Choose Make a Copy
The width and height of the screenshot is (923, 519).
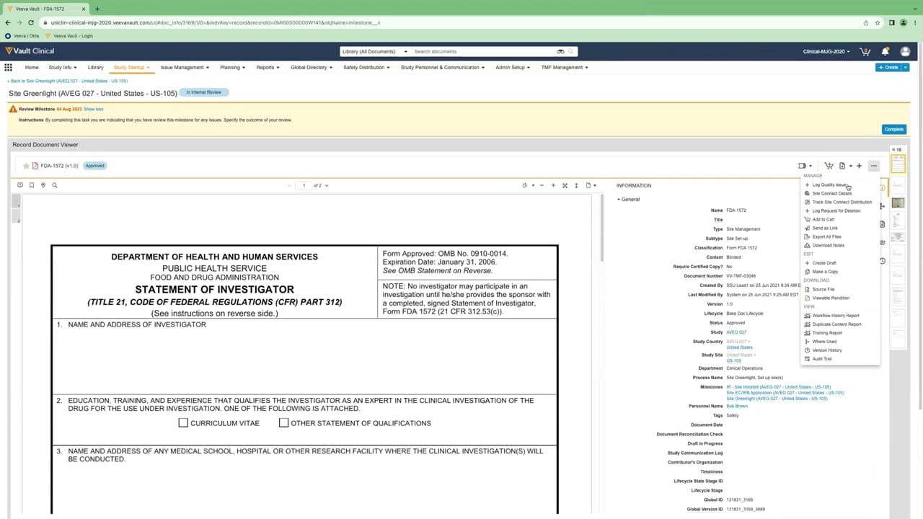[825, 272]
